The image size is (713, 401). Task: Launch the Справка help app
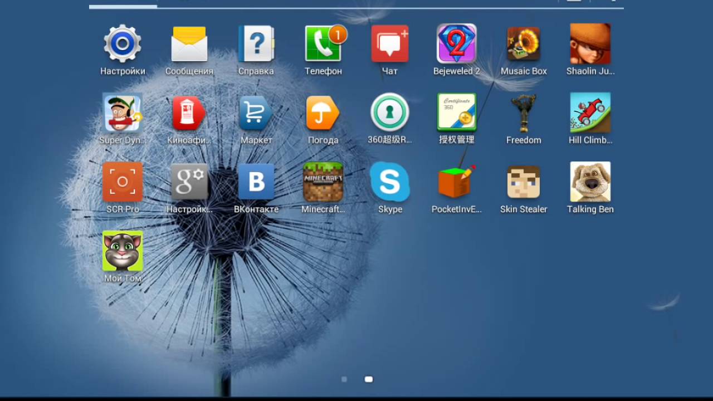[256, 43]
